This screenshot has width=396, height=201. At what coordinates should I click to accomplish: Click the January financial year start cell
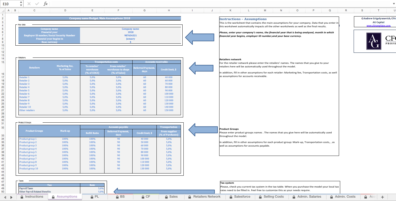click(x=130, y=39)
